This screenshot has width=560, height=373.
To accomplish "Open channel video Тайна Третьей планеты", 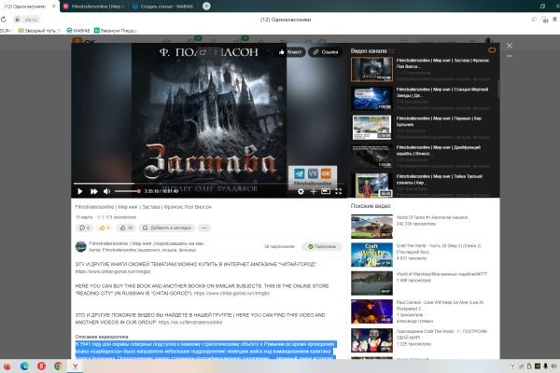I will 371,186.
